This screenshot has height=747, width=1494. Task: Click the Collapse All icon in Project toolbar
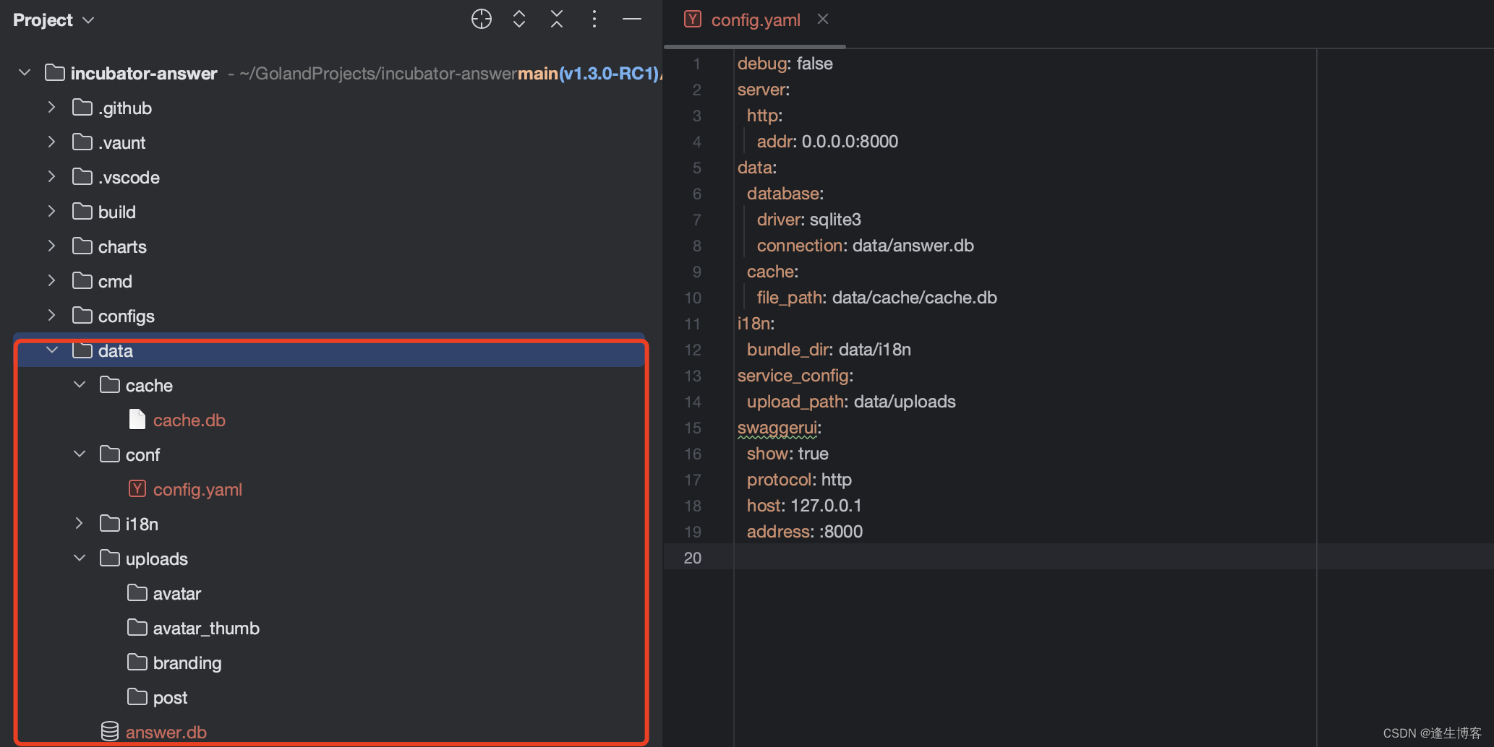[x=556, y=19]
